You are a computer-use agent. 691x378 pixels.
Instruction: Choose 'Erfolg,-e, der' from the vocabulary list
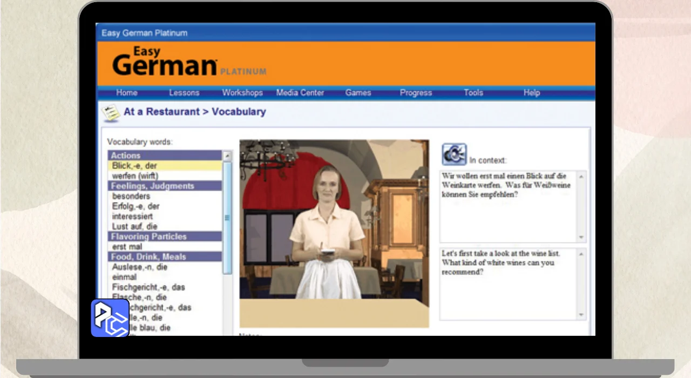(136, 206)
